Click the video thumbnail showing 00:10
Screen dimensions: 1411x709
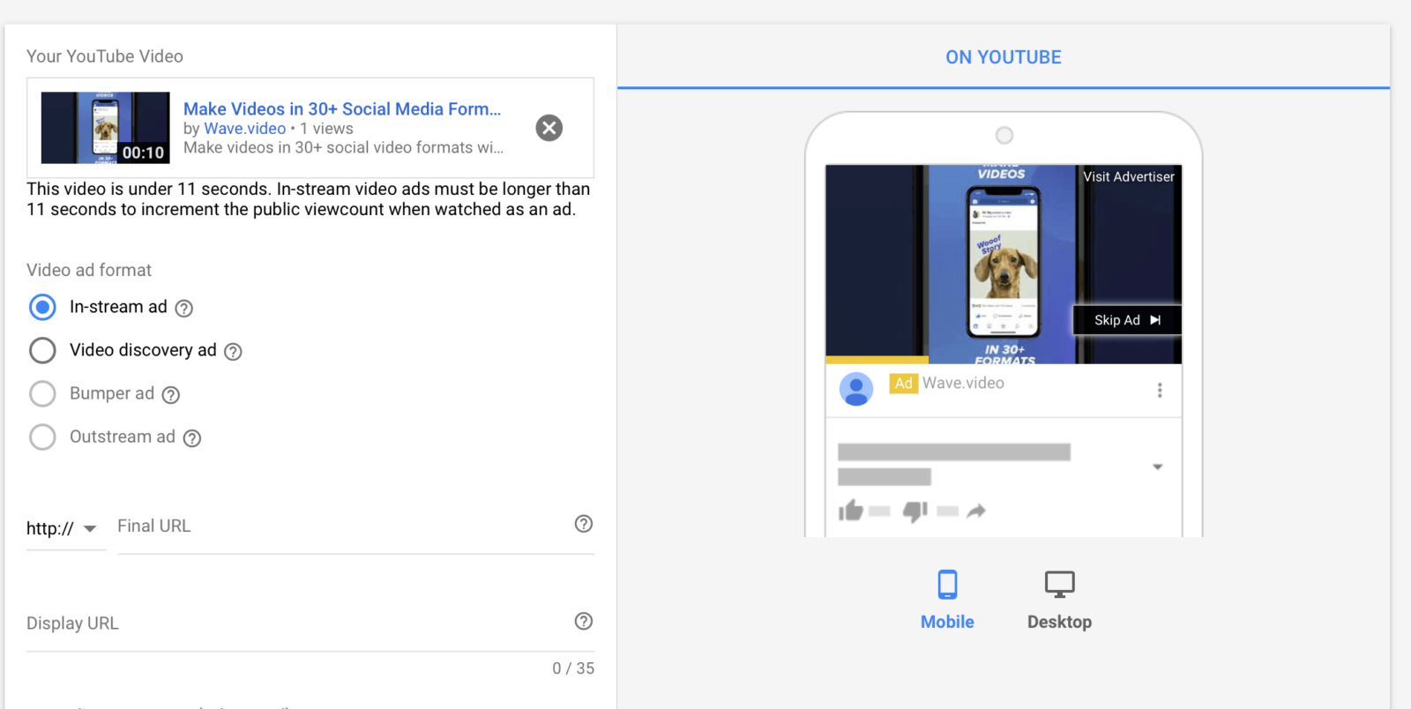[x=106, y=128]
